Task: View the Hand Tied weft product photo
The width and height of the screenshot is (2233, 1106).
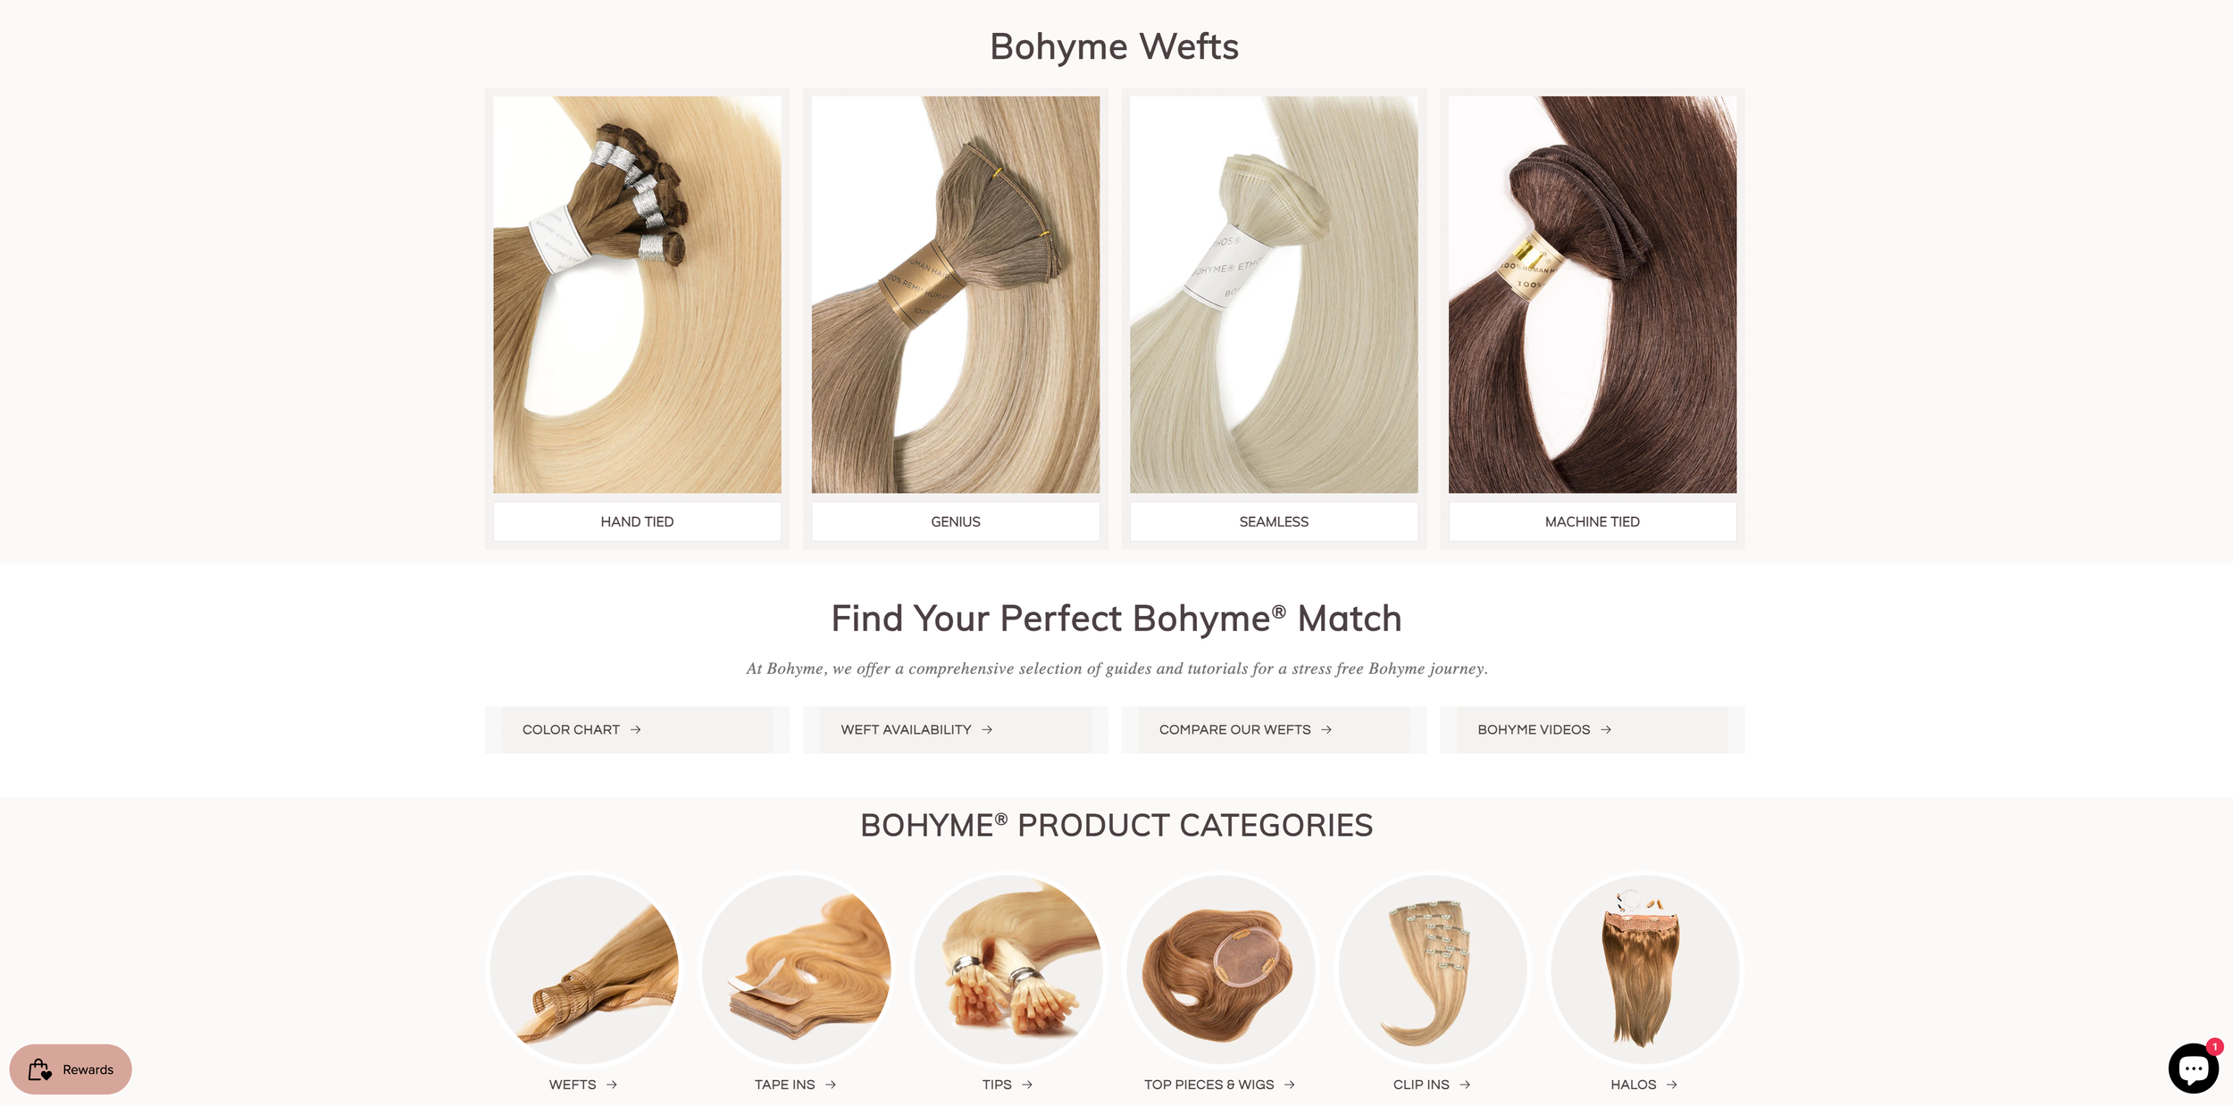Action: click(637, 295)
